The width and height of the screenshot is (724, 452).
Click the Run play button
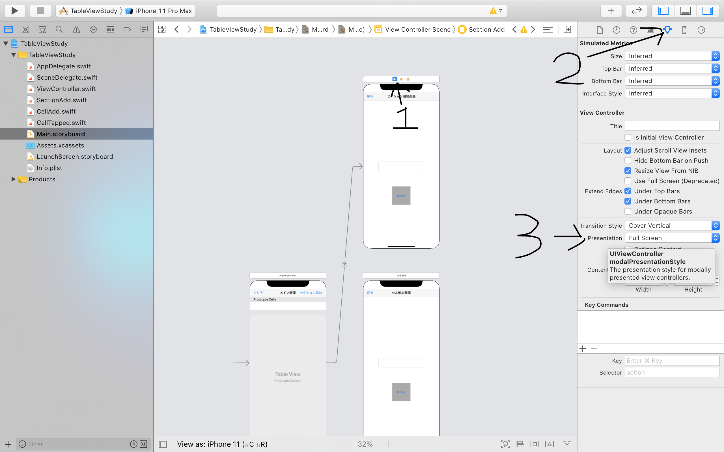15,11
